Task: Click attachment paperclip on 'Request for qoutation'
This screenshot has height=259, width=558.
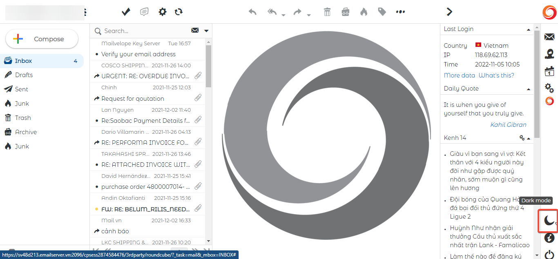Action: click(198, 98)
